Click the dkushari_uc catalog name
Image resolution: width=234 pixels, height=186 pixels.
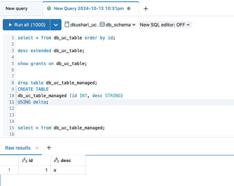click(x=83, y=25)
